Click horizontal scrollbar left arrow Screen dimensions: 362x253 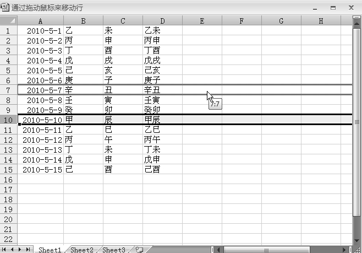(218, 250)
